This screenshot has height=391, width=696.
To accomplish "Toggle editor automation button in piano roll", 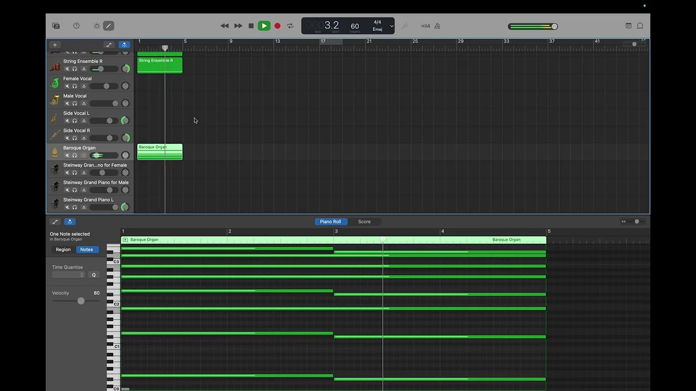I will point(55,222).
